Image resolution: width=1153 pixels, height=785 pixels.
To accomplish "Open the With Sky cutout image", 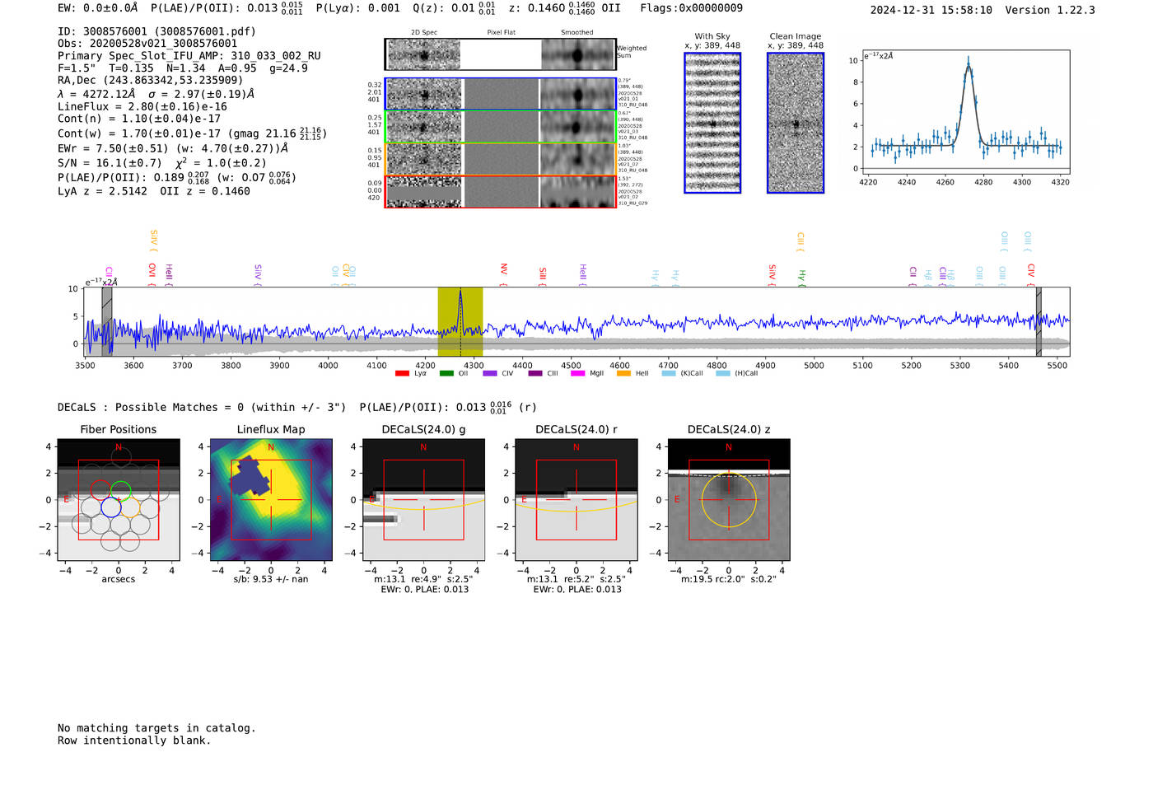I will [x=712, y=123].
